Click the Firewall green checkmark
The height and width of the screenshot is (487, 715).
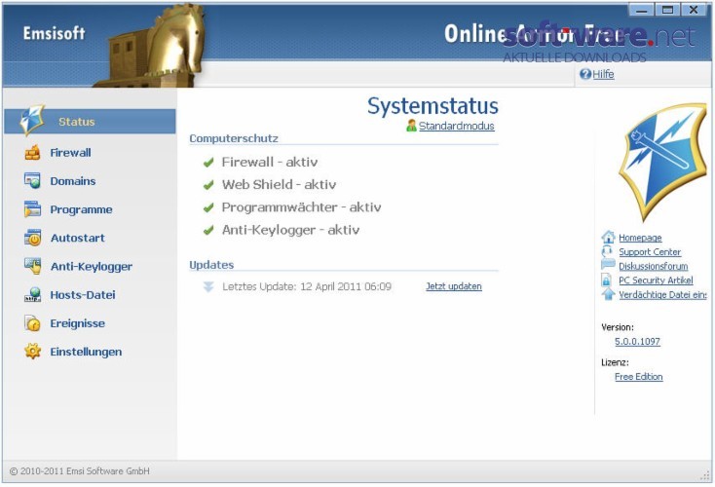pos(208,163)
